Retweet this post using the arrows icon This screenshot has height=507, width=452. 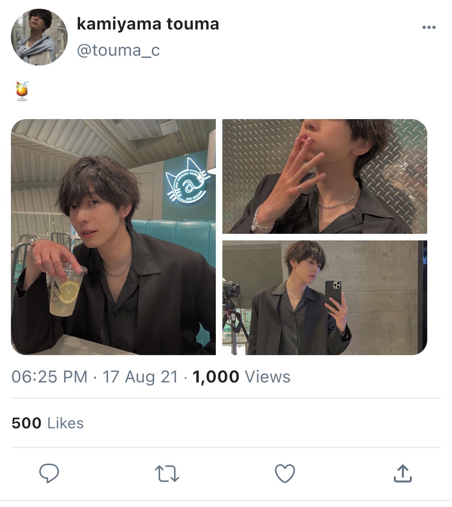(x=167, y=473)
